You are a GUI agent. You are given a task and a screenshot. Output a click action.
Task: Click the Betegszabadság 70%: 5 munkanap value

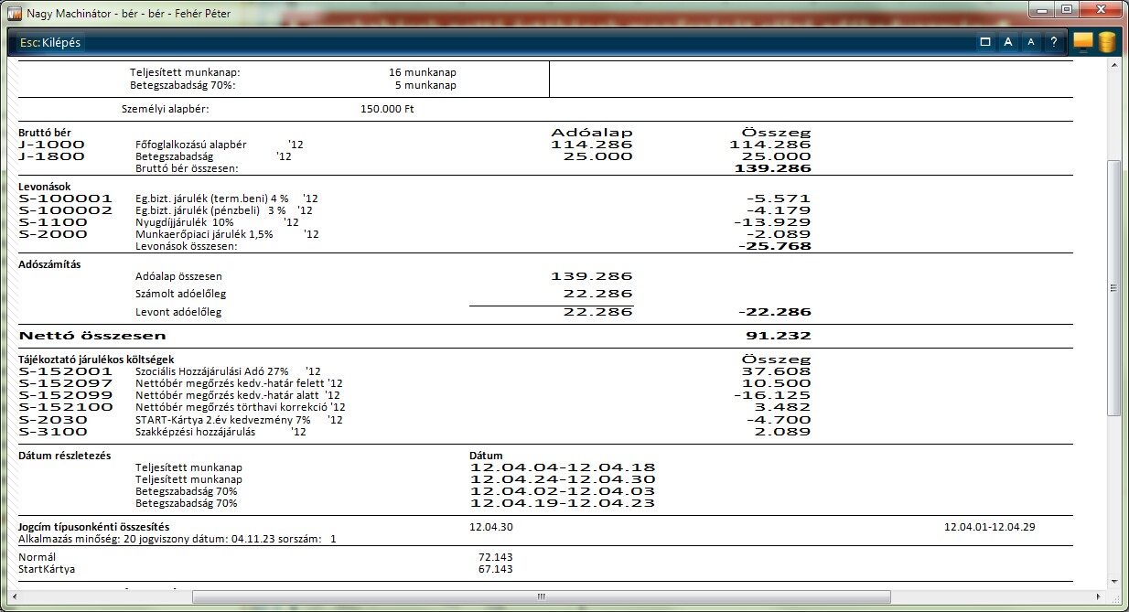pos(425,85)
